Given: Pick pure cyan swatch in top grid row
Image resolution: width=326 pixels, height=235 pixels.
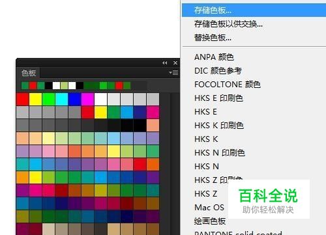Looking at the screenshot, I should (x=61, y=100).
